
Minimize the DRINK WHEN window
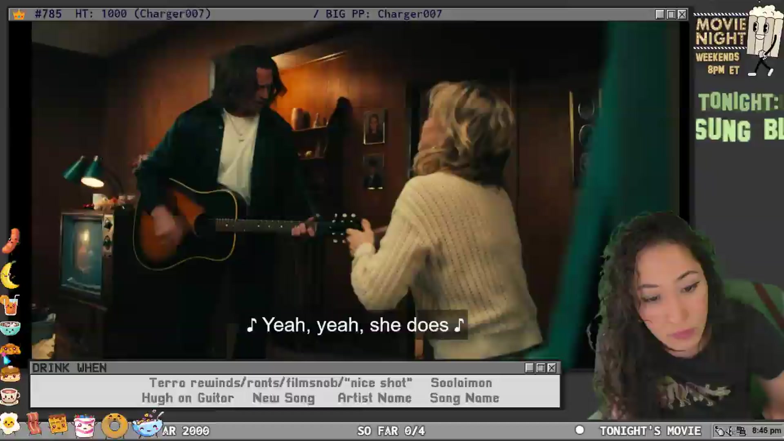coord(530,368)
